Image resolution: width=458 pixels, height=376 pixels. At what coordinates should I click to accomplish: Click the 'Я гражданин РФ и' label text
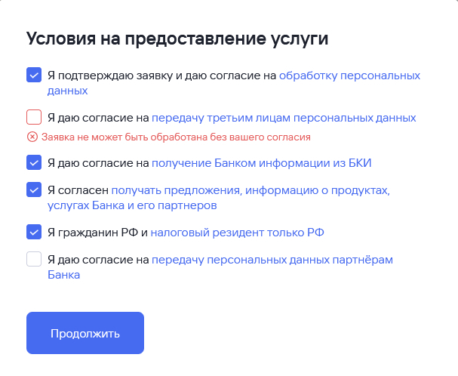[97, 232]
